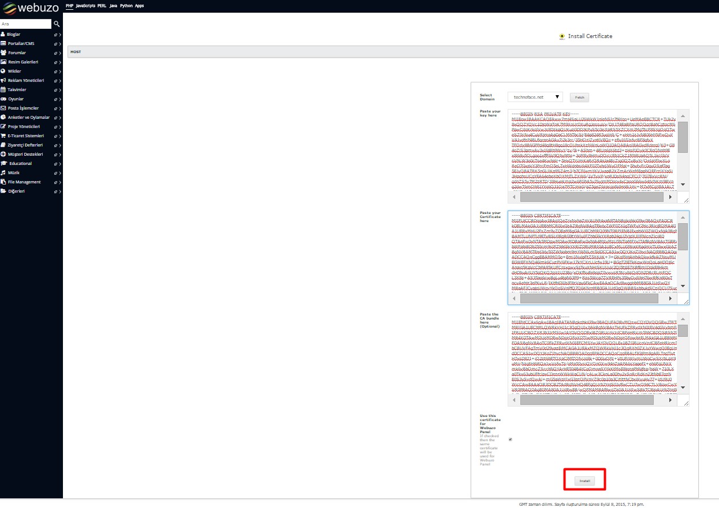Viewport: 719px width, 511px height.
Task: Switch to the PERL tab
Action: coord(102,6)
